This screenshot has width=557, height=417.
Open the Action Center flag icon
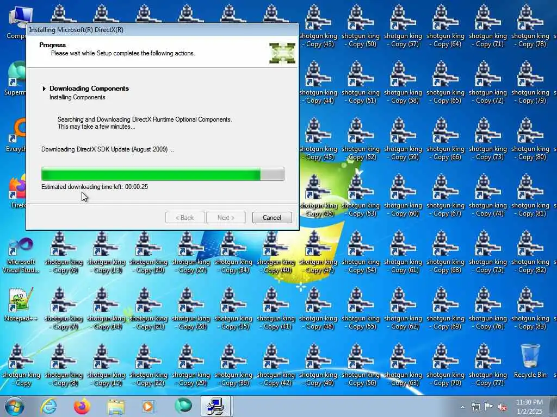[x=489, y=407]
